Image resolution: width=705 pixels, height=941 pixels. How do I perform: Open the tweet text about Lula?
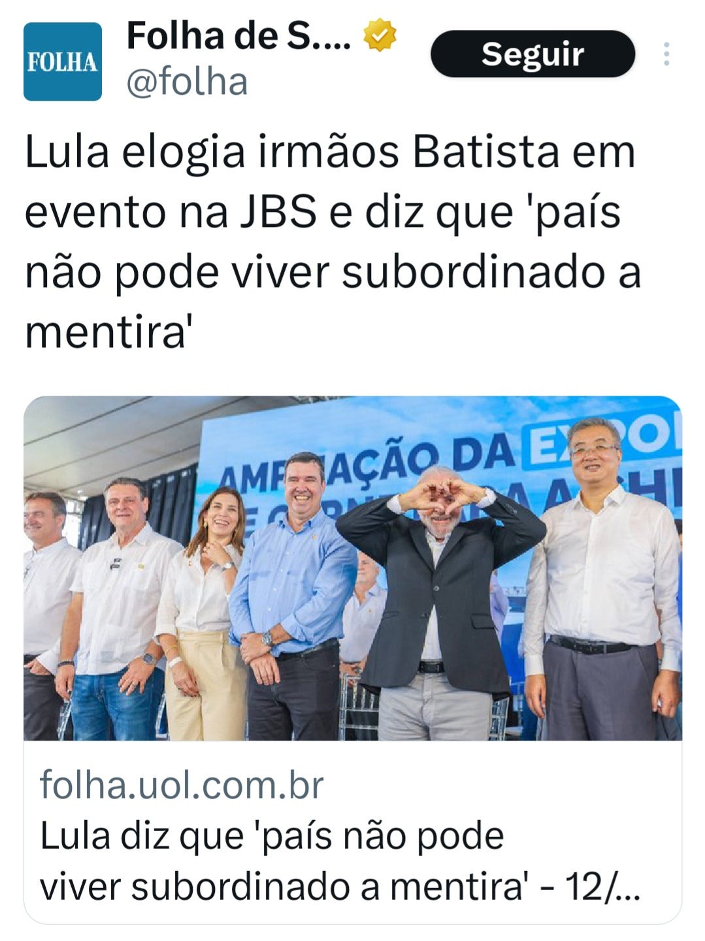(333, 243)
